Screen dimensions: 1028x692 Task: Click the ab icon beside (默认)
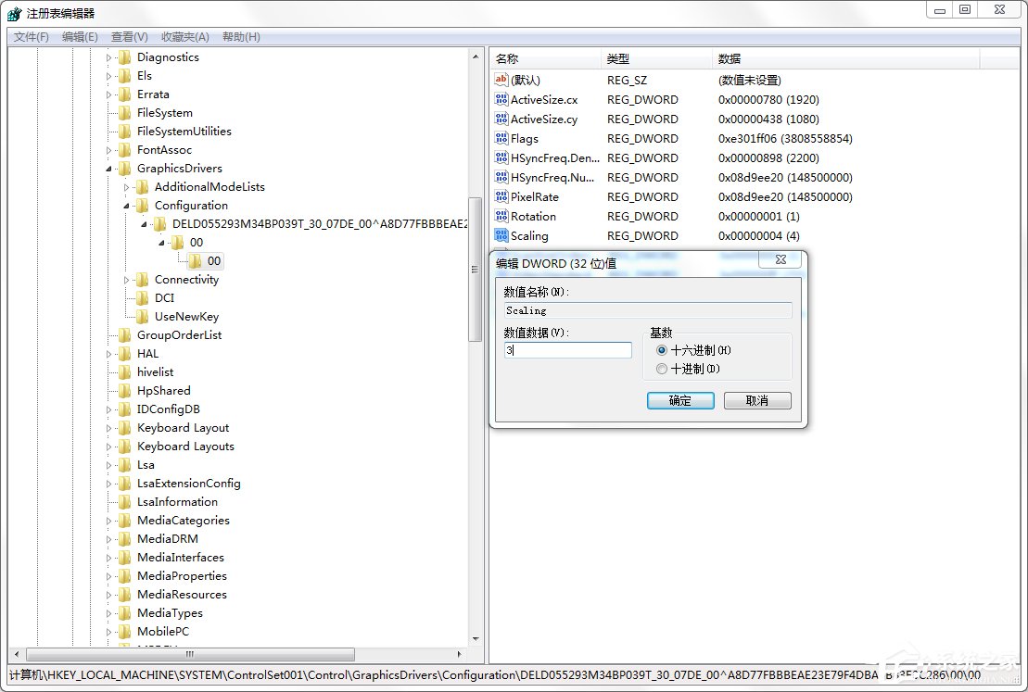pyautogui.click(x=501, y=80)
